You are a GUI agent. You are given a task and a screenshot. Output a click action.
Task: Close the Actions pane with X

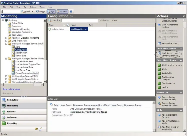pos(184,16)
